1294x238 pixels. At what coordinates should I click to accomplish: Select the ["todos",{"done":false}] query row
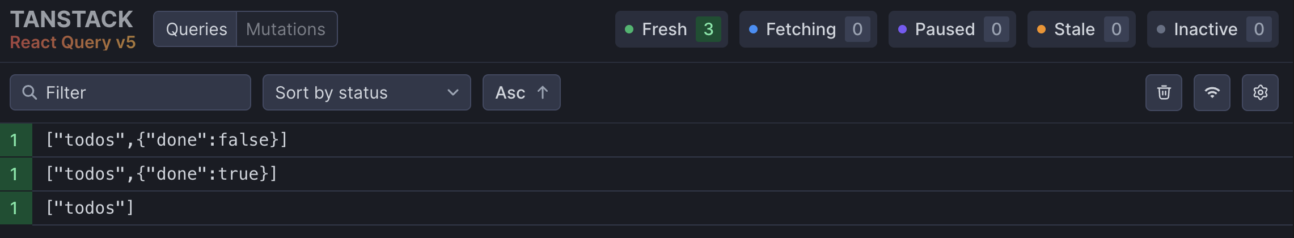tap(647, 140)
